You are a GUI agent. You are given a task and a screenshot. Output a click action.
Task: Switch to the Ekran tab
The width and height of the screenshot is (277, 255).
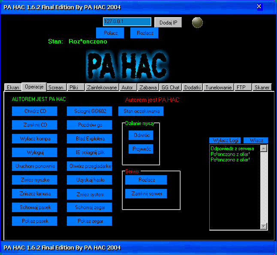tap(13, 87)
